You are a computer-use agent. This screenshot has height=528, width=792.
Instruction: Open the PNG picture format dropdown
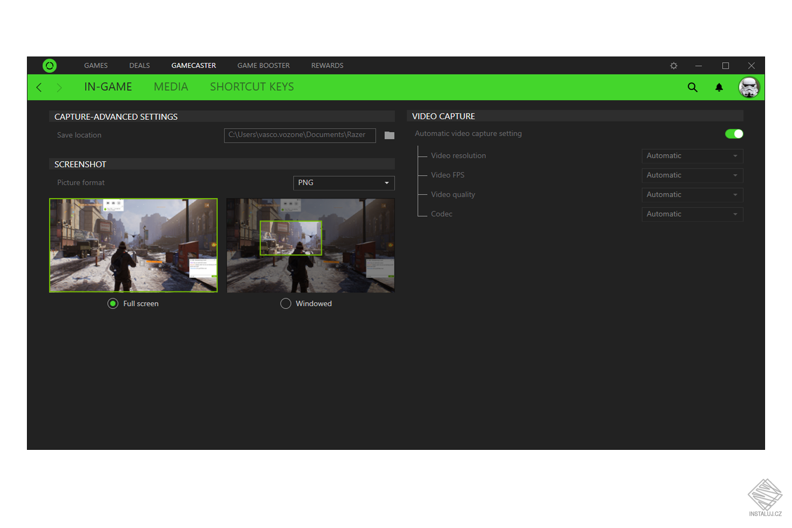pos(344,183)
